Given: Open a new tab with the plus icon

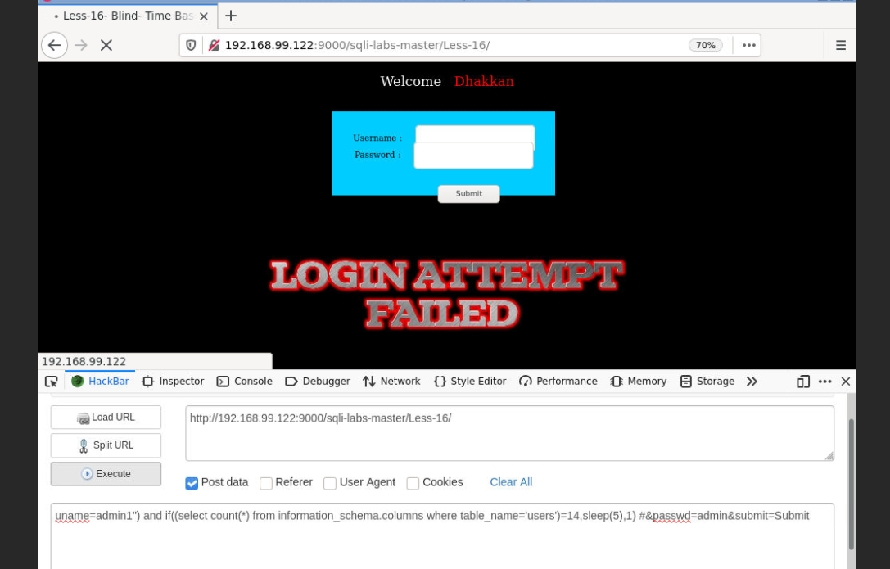Looking at the screenshot, I should pyautogui.click(x=230, y=16).
